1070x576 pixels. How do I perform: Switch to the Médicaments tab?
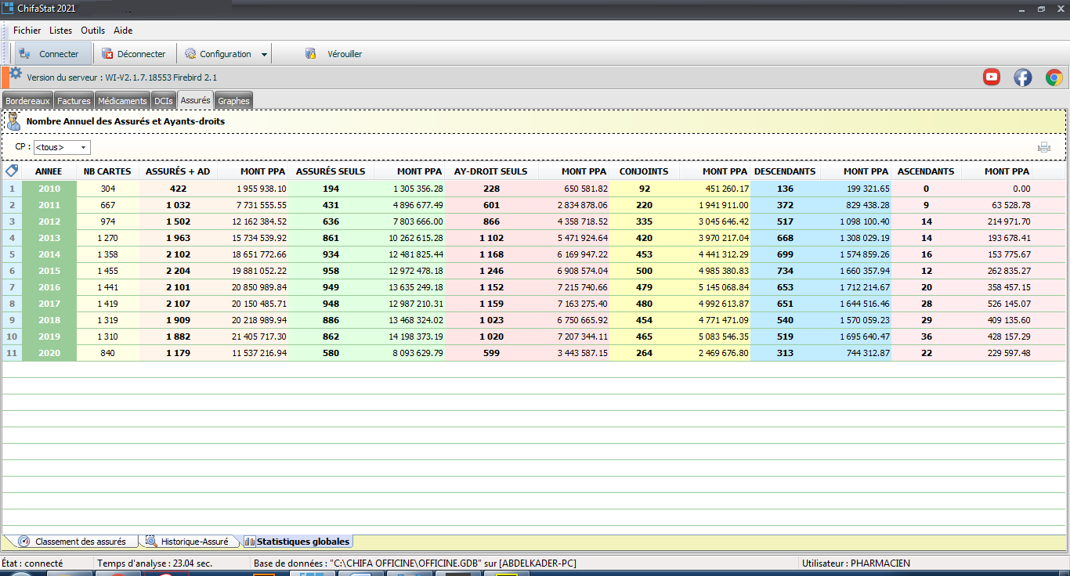click(122, 101)
